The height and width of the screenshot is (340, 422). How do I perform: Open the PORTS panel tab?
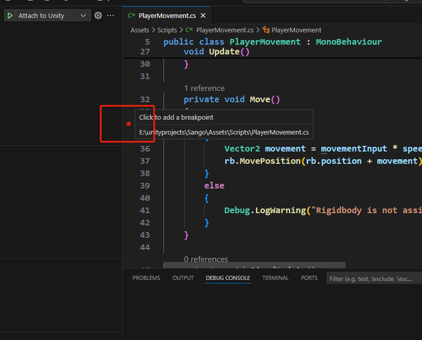(309, 278)
